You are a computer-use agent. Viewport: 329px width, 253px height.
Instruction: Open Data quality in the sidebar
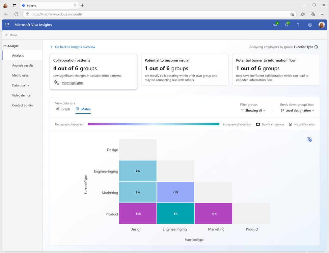pyautogui.click(x=20, y=85)
